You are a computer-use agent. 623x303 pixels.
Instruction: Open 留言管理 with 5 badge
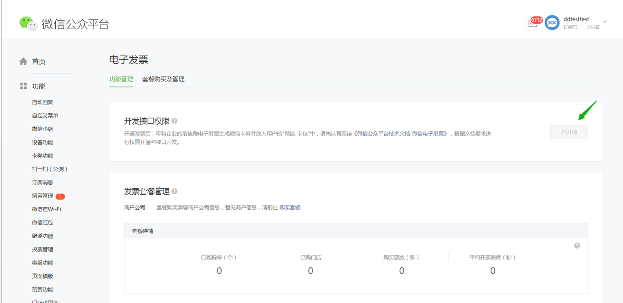(48, 196)
